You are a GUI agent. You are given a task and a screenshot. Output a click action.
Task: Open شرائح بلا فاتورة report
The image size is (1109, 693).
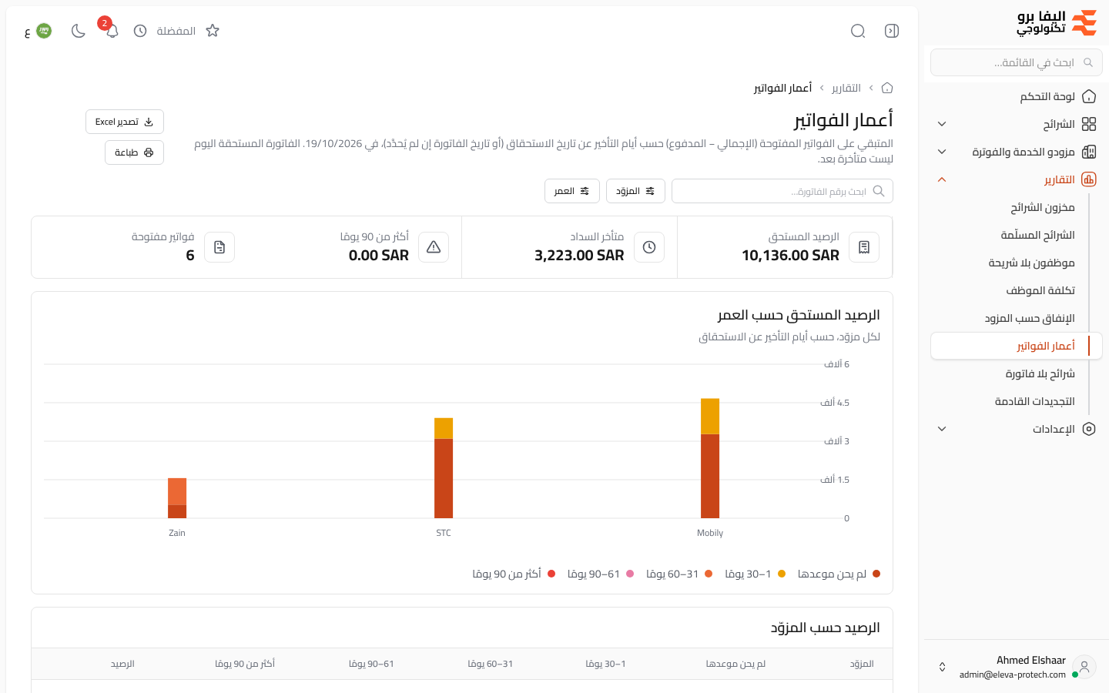point(1040,373)
